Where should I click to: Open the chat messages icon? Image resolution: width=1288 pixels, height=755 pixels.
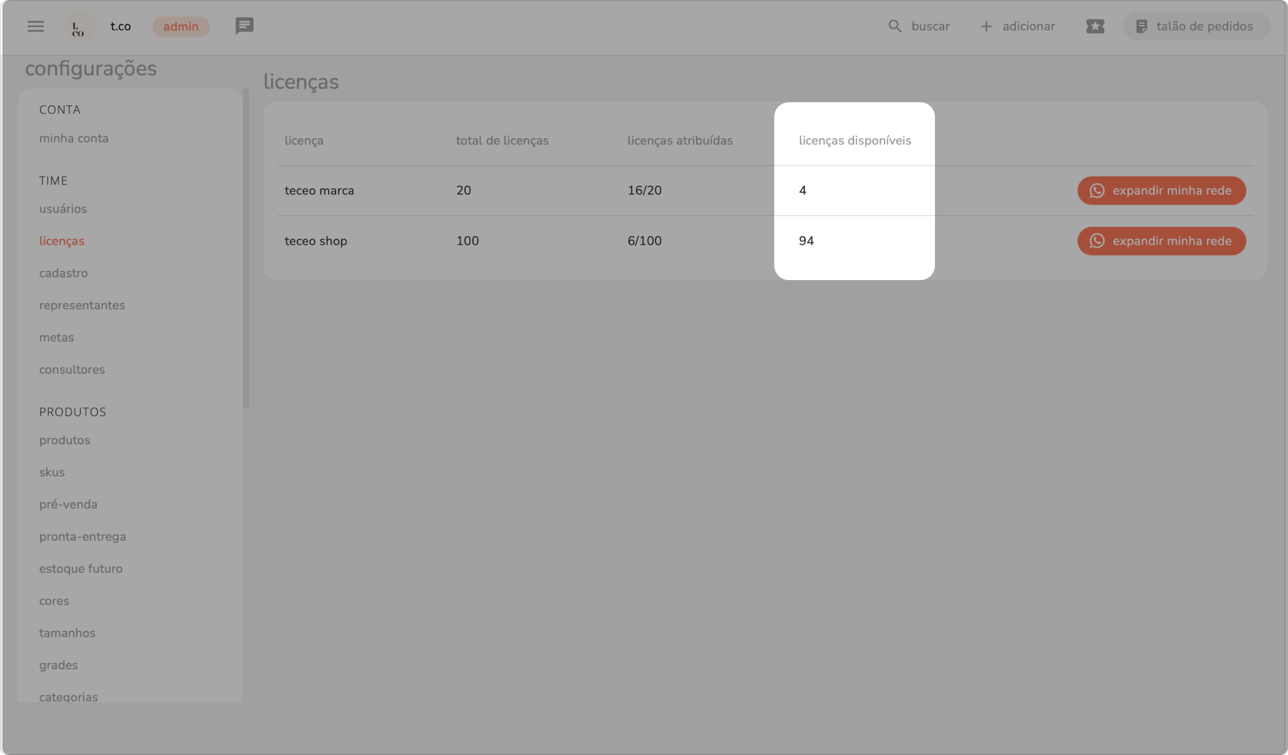[244, 26]
